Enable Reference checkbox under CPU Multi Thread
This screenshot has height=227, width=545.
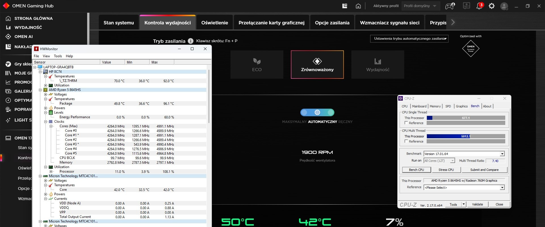pos(406,141)
